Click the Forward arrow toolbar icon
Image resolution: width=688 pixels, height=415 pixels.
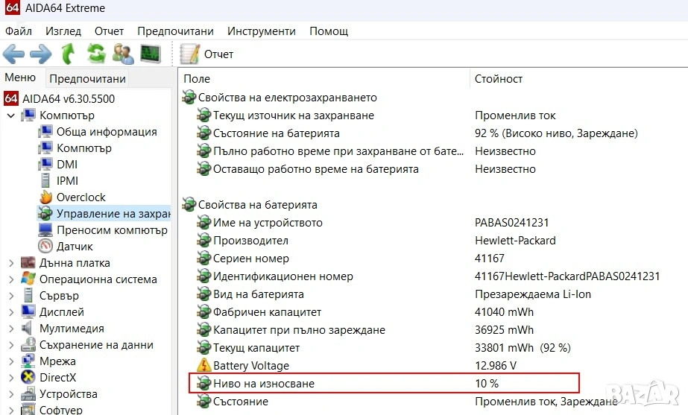40,54
